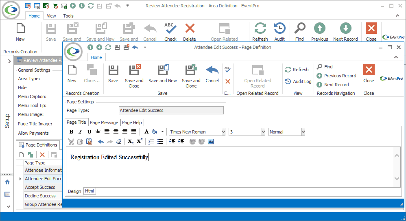Viewport: 406px width, 221px height.
Task: Go to Previous Record in Page Definition
Action: 336,76
